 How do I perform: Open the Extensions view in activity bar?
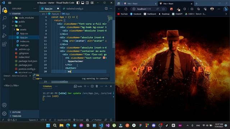[x=4, y=44]
